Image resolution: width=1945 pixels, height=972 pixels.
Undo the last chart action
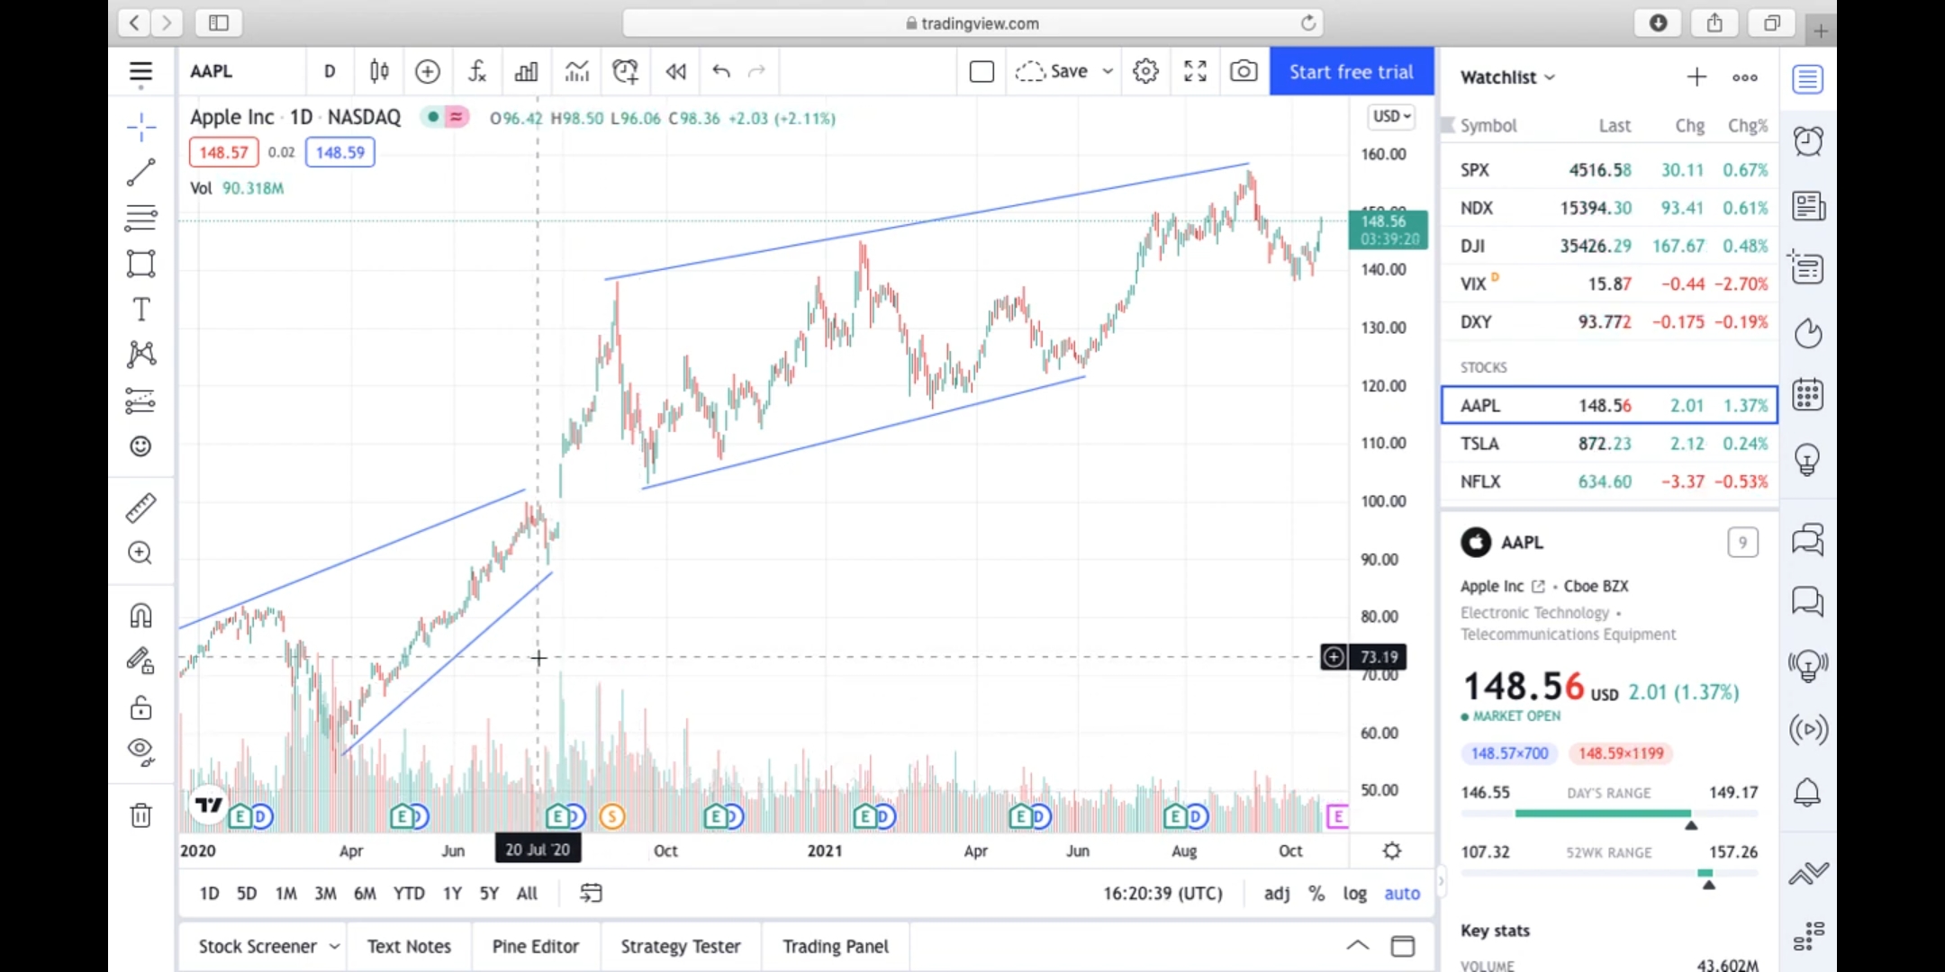point(720,71)
